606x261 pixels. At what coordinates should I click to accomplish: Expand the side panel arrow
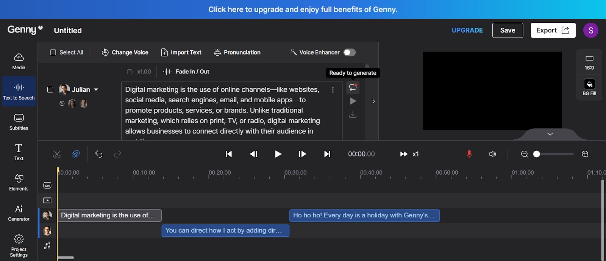point(373,102)
